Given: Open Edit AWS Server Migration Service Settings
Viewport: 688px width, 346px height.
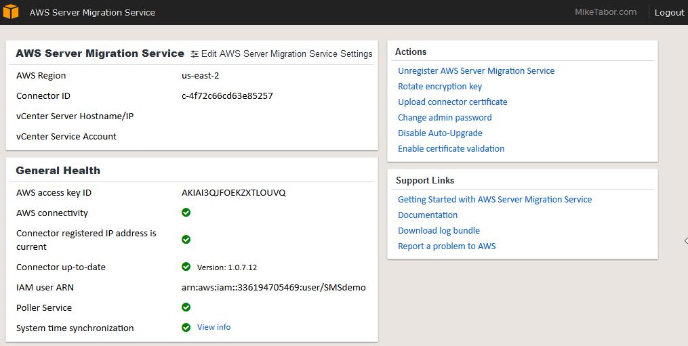Looking at the screenshot, I should click(x=287, y=54).
